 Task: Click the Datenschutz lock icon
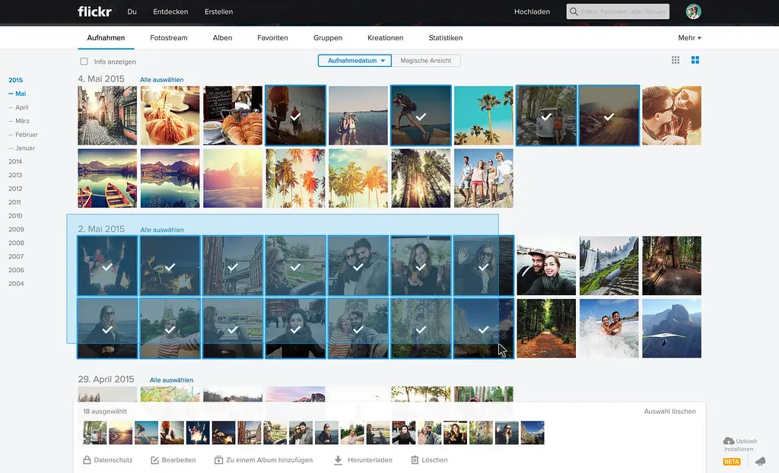pos(86,459)
